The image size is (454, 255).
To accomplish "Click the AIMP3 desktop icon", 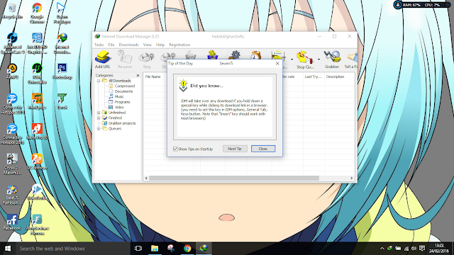I will 12,71.
